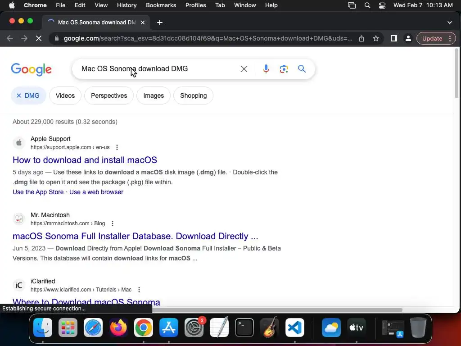
Task: Open macOS Sonoma Full Installer Database result
Action: pyautogui.click(x=135, y=236)
